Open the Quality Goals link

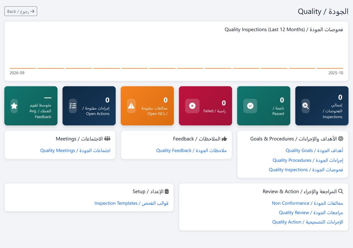(x=314, y=150)
